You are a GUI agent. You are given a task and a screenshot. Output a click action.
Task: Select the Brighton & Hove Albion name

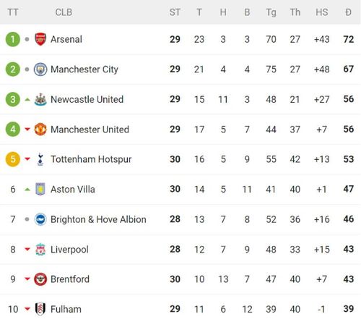[x=98, y=219]
